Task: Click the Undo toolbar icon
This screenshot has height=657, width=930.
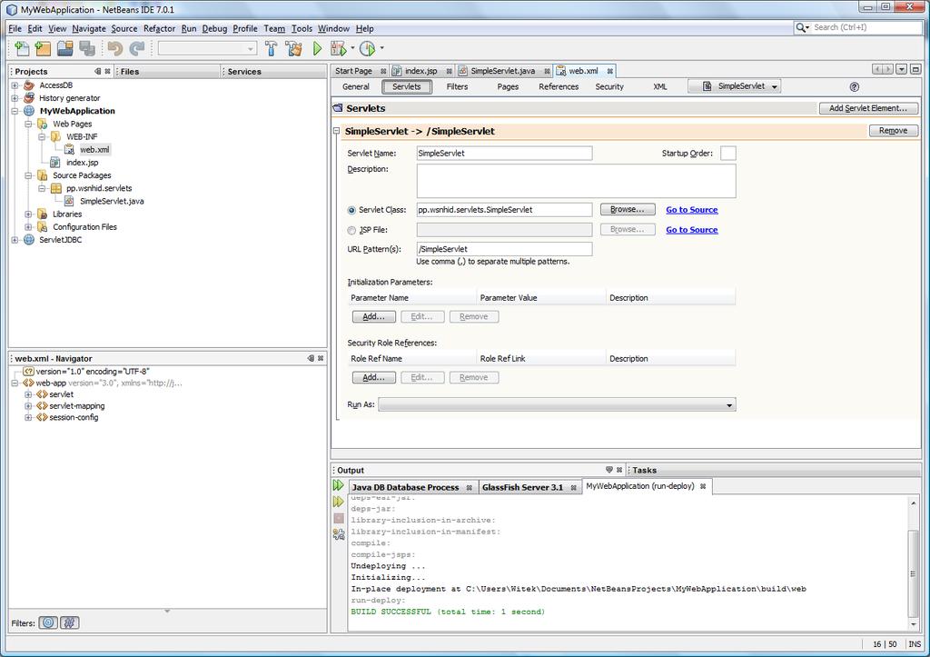Action: click(115, 49)
